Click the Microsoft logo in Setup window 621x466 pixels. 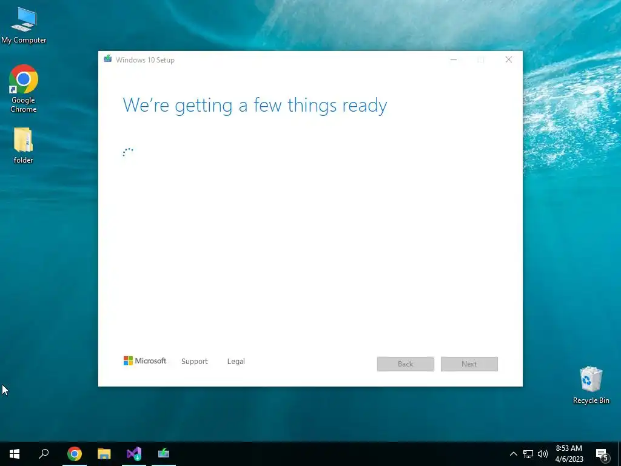[145, 361]
